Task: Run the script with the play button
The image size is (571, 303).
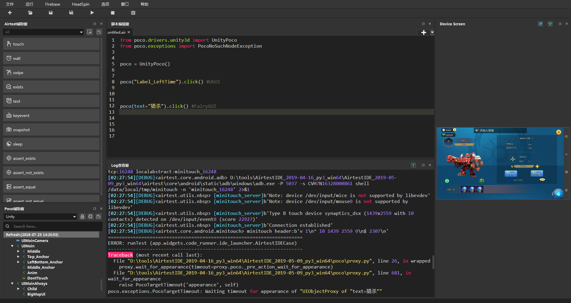Action: [92, 13]
